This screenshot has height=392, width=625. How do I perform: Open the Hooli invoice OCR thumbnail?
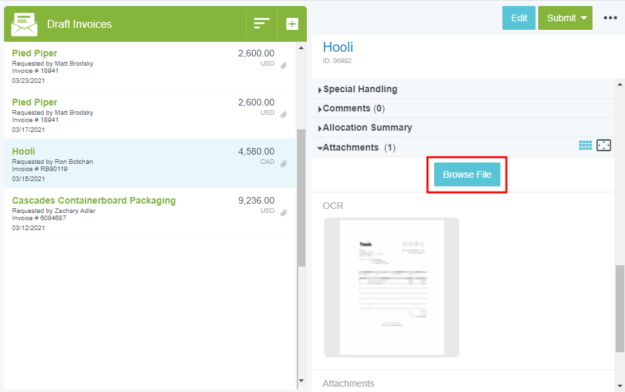pos(391,287)
